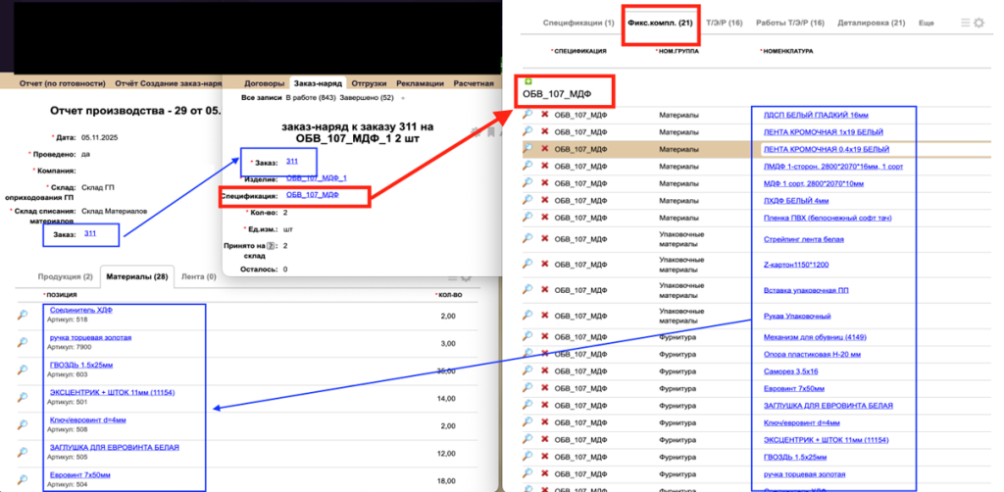The height and width of the screenshot is (492, 1004).
Task: Click magnifier icon for ЛДСП БЕЛЫЙ ГЛАДКИЙ 16мм row
Action: tap(527, 114)
